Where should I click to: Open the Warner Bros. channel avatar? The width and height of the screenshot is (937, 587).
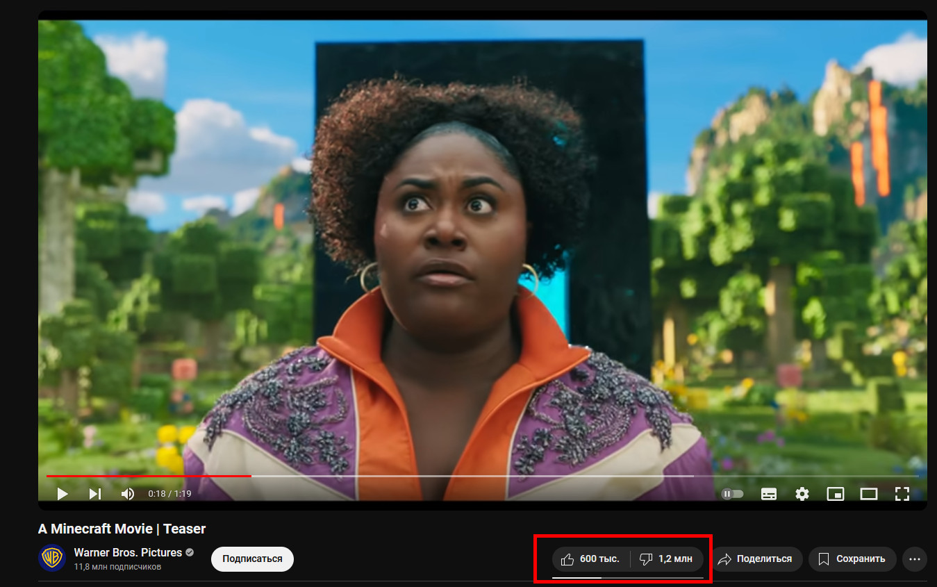(x=52, y=559)
